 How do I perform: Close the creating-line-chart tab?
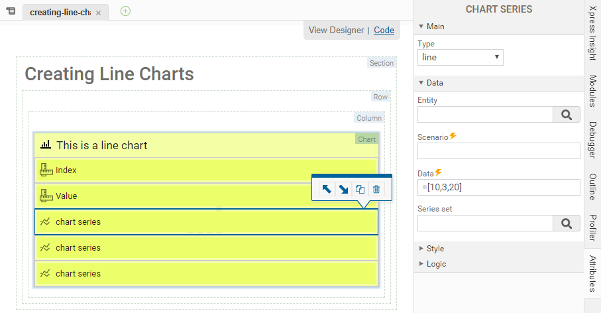(x=99, y=13)
